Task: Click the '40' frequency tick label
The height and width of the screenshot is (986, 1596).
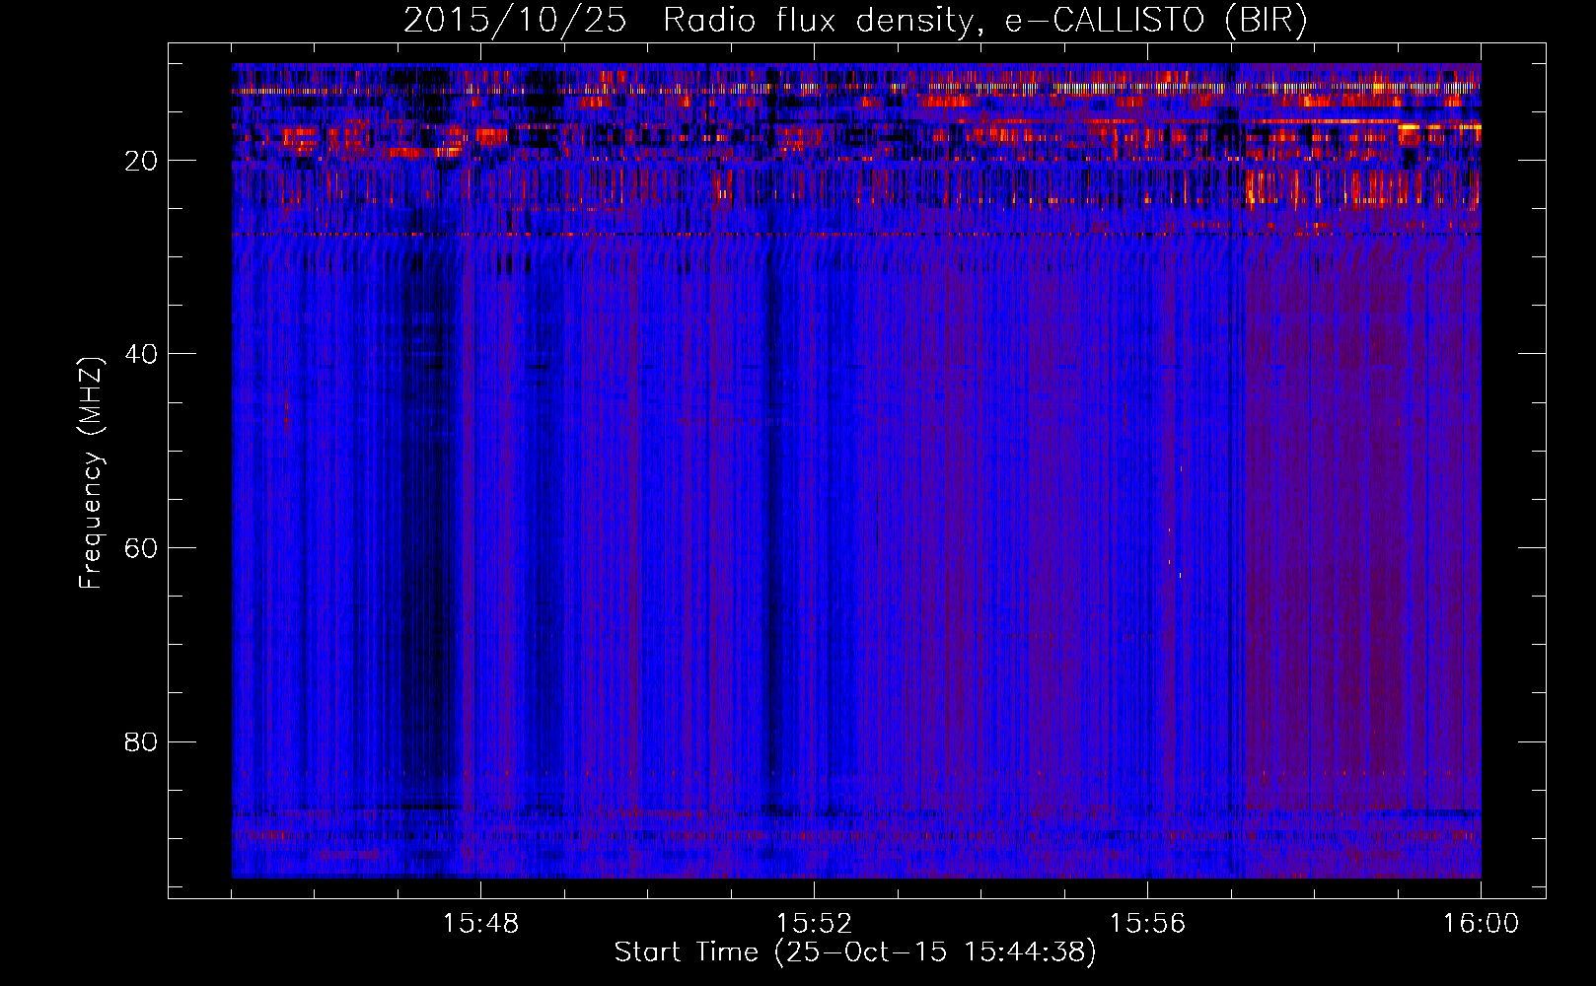Action: pos(141,354)
